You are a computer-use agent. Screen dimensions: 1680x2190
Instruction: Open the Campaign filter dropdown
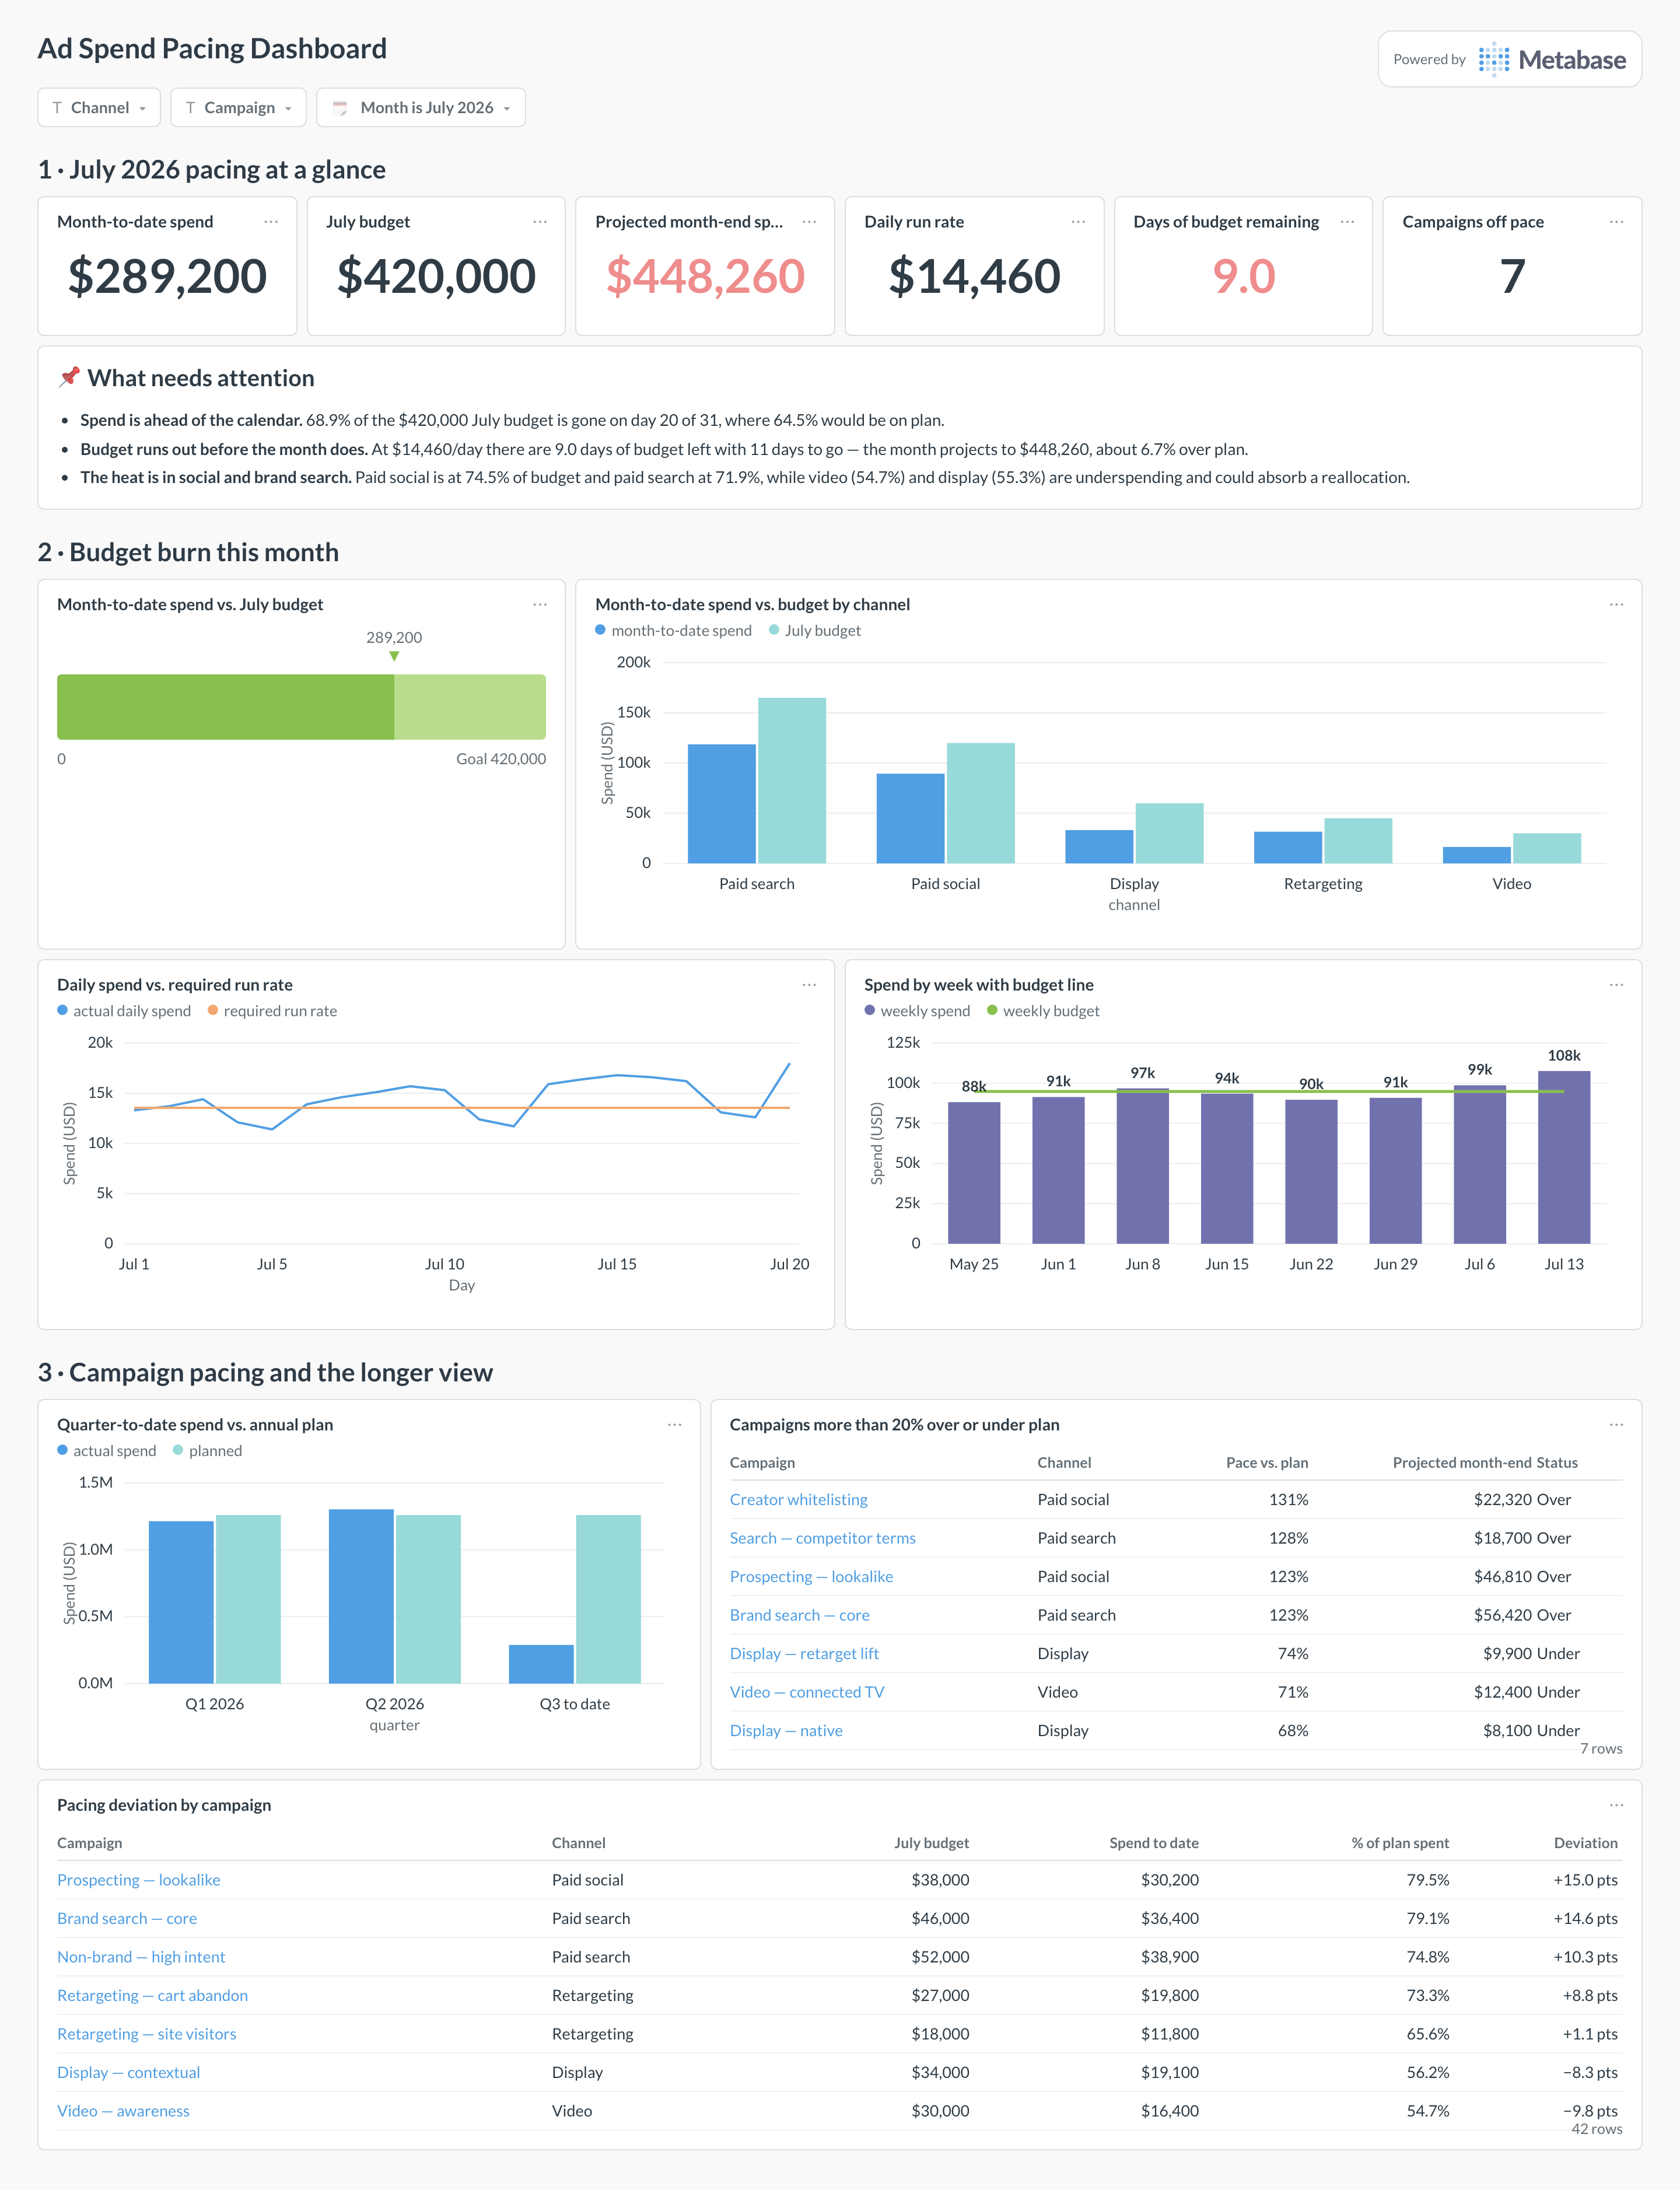click(238, 108)
